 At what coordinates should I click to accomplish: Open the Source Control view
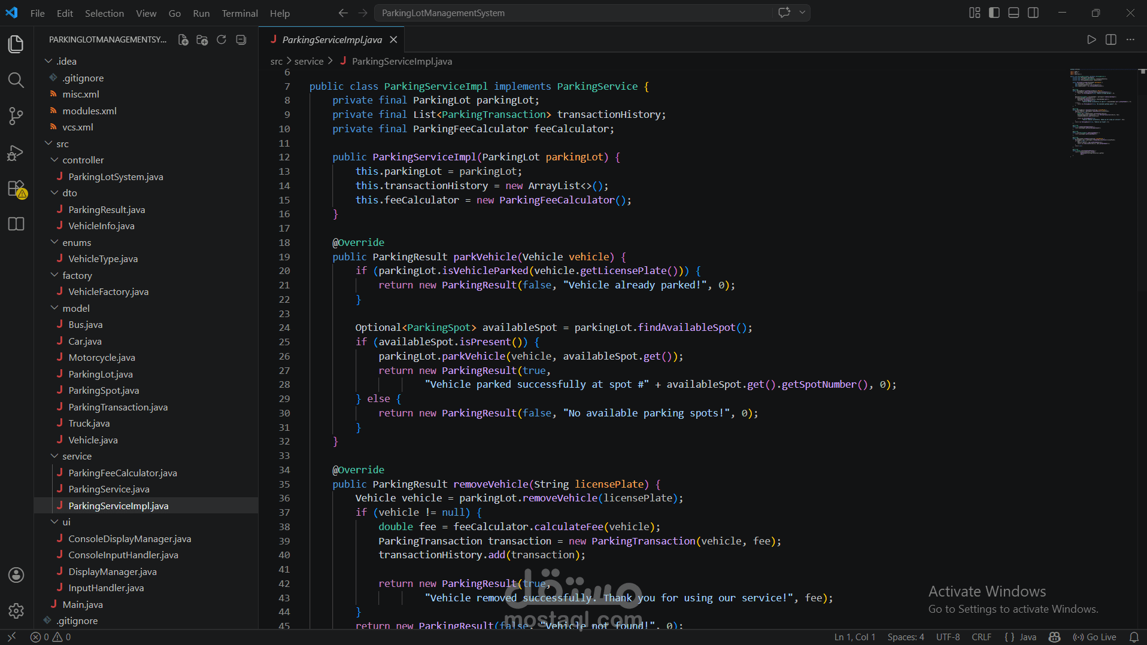click(x=16, y=116)
